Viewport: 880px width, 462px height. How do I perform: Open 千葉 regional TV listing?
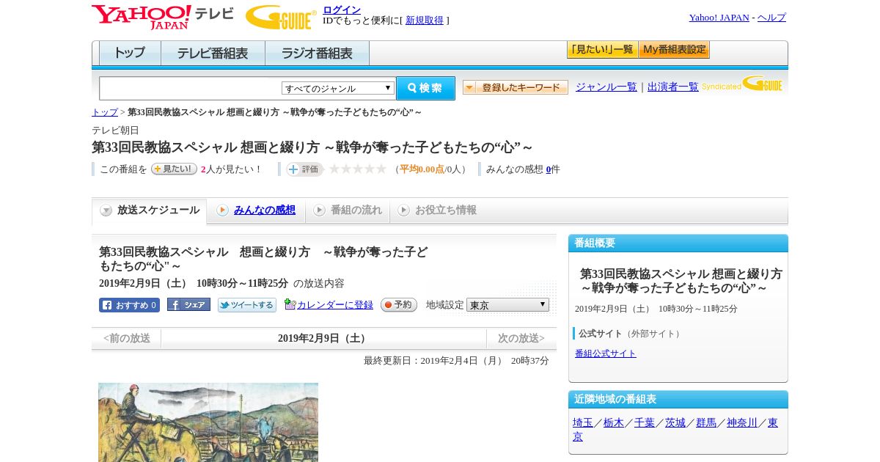pyautogui.click(x=645, y=422)
